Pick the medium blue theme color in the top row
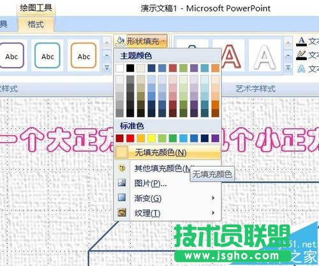This screenshot has height=266, width=319. (x=162, y=68)
